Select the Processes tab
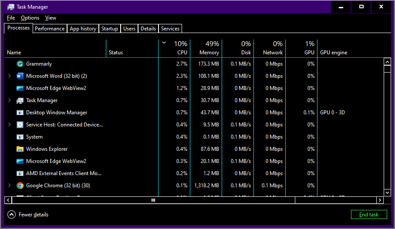This screenshot has height=229, width=395. (x=18, y=28)
